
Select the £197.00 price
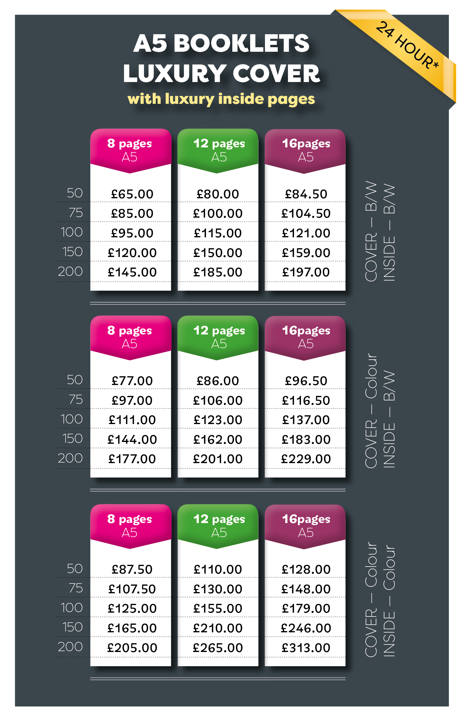[x=306, y=272]
